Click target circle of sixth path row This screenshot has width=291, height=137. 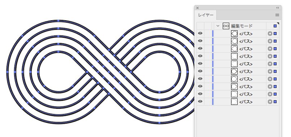coord(270,71)
